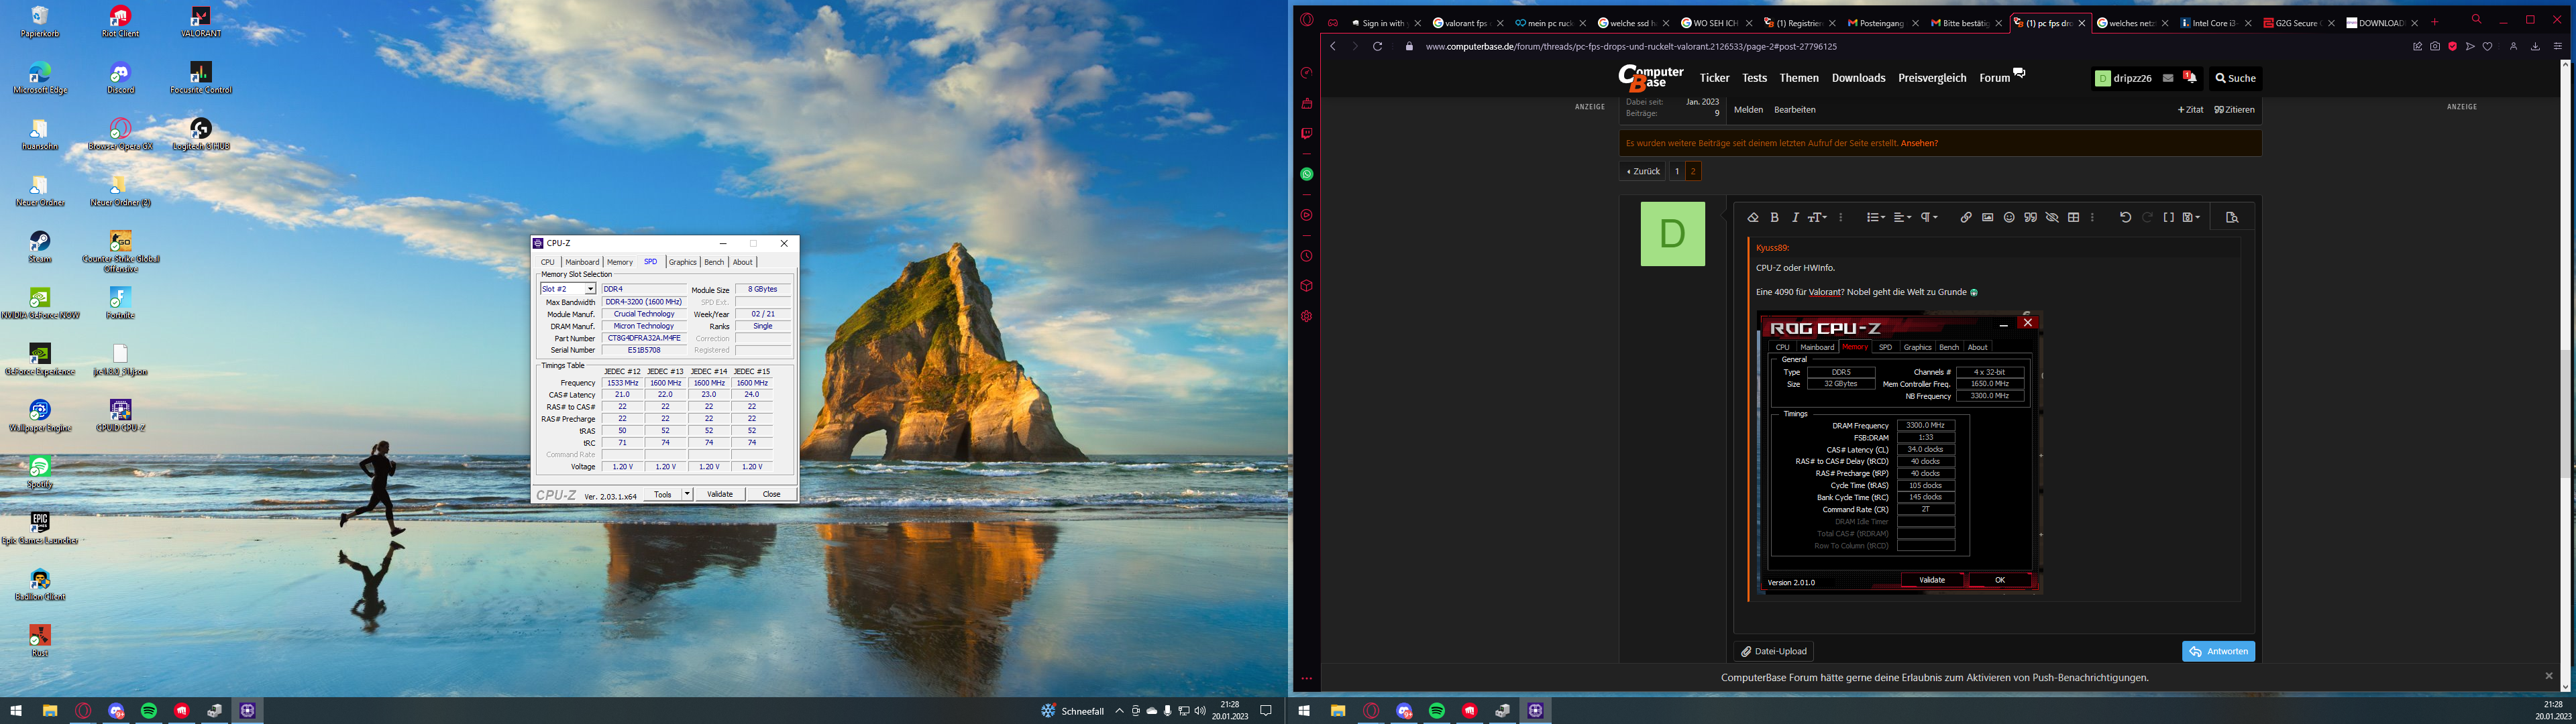Image resolution: width=2576 pixels, height=724 pixels.
Task: Click the undo arrow in the editor
Action: click(2125, 217)
